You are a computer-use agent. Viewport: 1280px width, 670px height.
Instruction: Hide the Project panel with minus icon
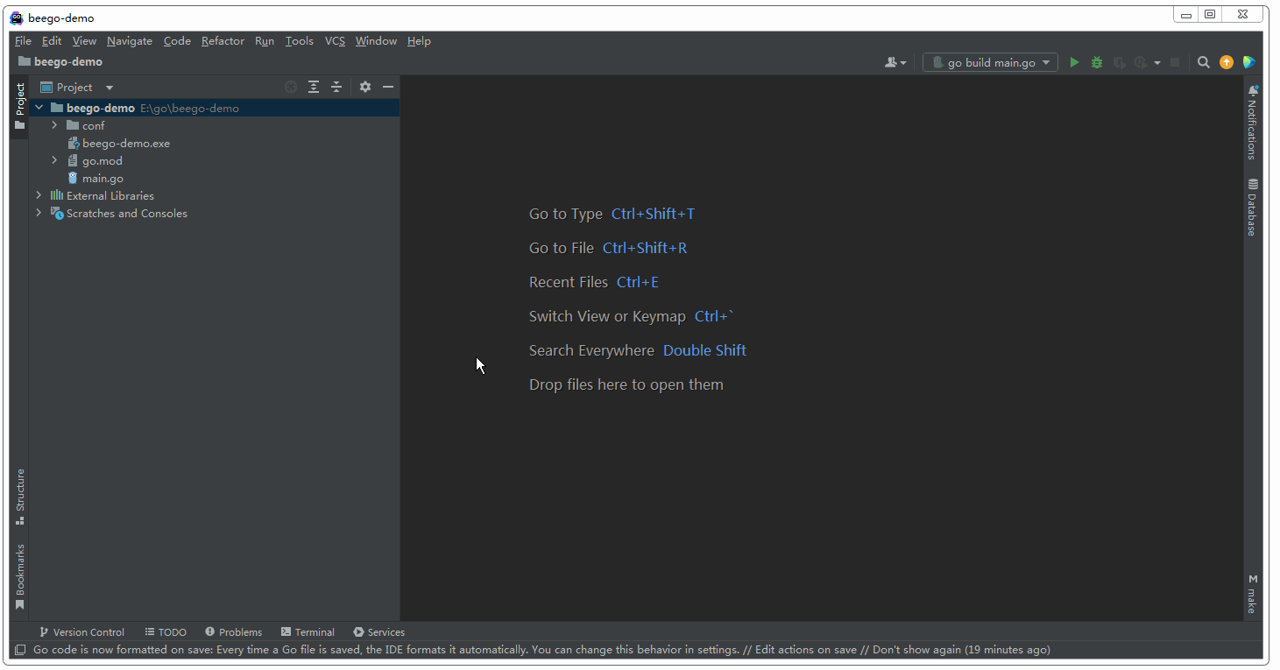(x=388, y=87)
